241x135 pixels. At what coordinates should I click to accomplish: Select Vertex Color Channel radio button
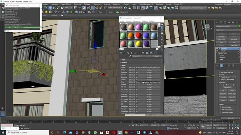pyautogui.click(x=220, y=79)
